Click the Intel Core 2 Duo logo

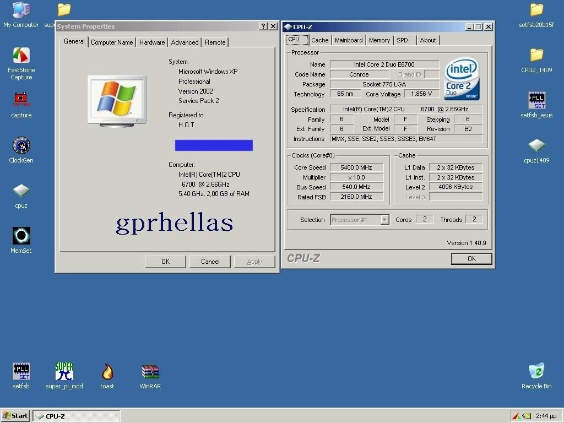click(462, 79)
